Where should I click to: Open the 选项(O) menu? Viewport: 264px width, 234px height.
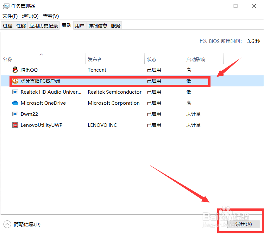coord(30,16)
